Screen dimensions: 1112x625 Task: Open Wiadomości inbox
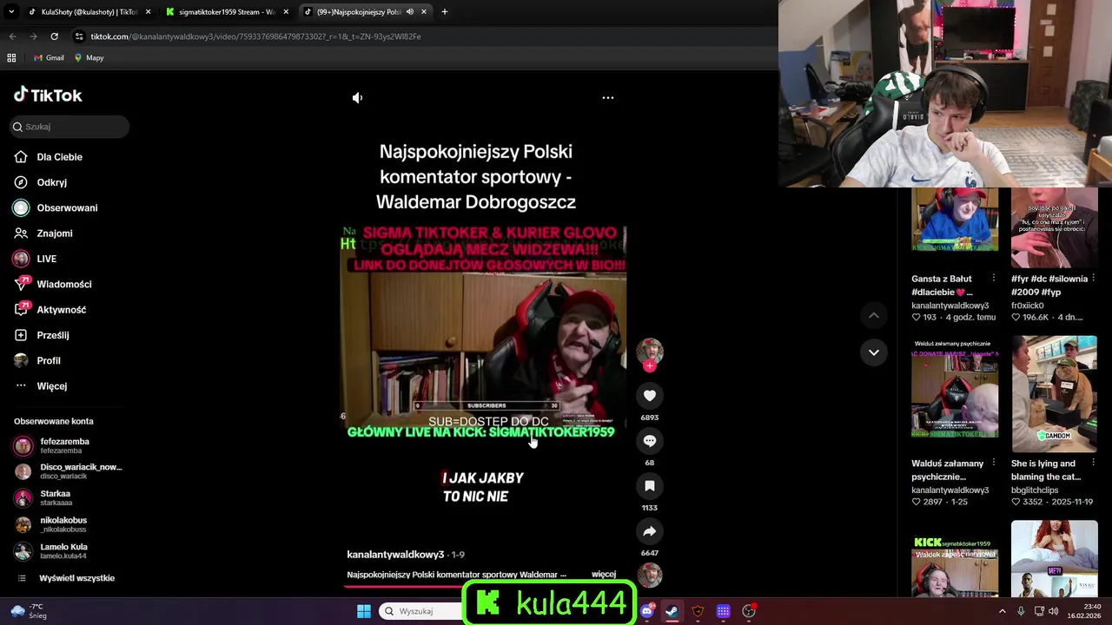coord(63,284)
